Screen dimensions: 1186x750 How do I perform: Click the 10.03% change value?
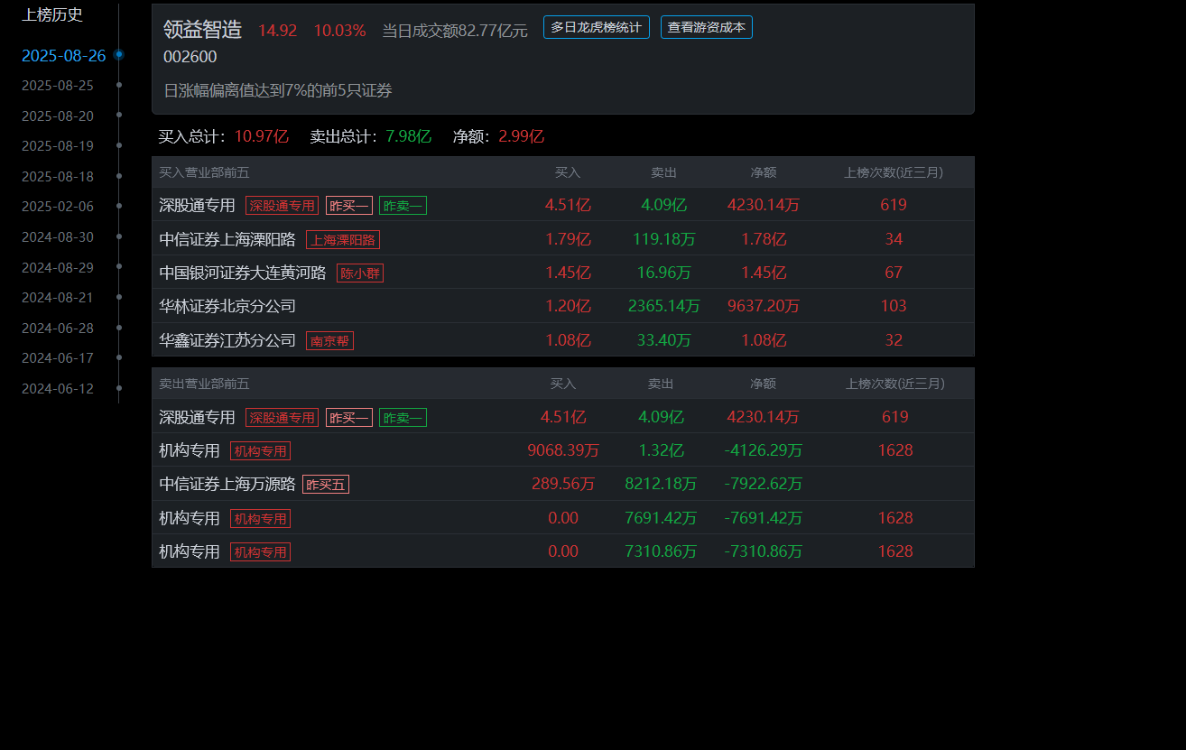click(339, 31)
